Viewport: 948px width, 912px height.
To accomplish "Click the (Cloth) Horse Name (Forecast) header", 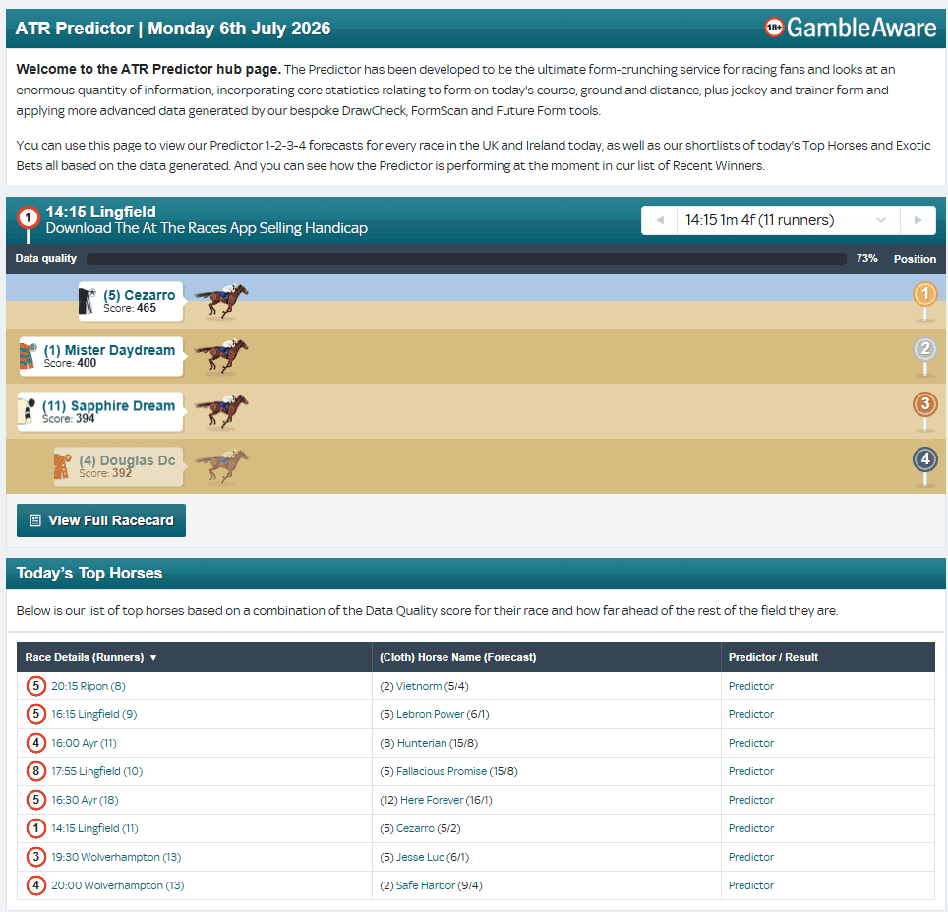I will [x=457, y=657].
